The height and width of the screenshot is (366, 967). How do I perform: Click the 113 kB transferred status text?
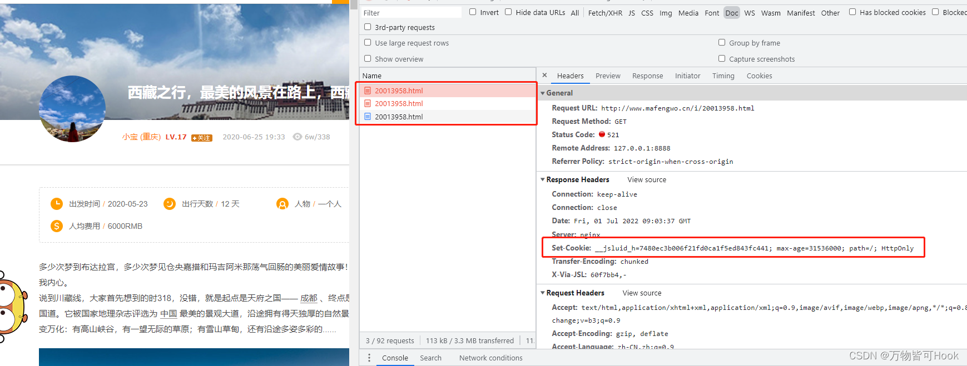point(470,340)
